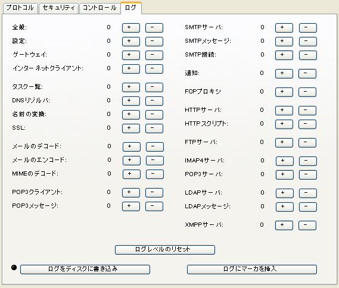This screenshot has width=339, height=288.
Task: Switch to the プロトコル tab
Action: [x=20, y=8]
